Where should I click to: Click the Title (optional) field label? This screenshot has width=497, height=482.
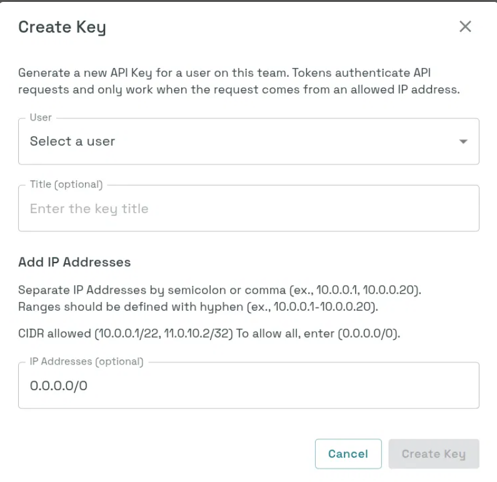[66, 184]
